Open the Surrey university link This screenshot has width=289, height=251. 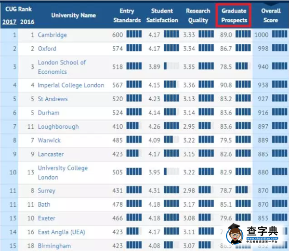click(46, 191)
